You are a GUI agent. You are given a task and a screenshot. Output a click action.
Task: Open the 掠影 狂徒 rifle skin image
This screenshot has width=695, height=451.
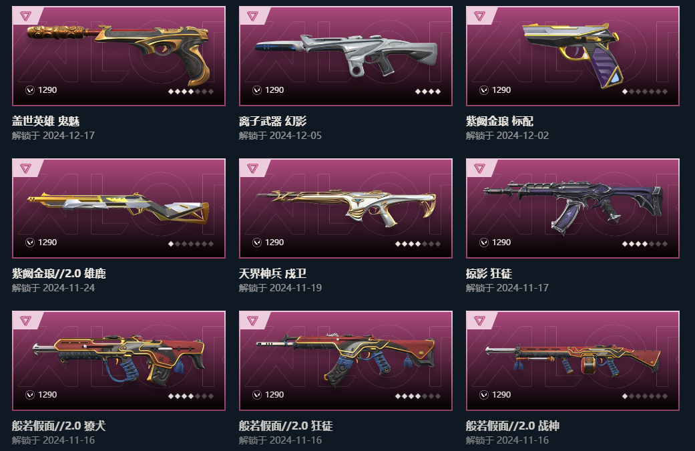[573, 206]
